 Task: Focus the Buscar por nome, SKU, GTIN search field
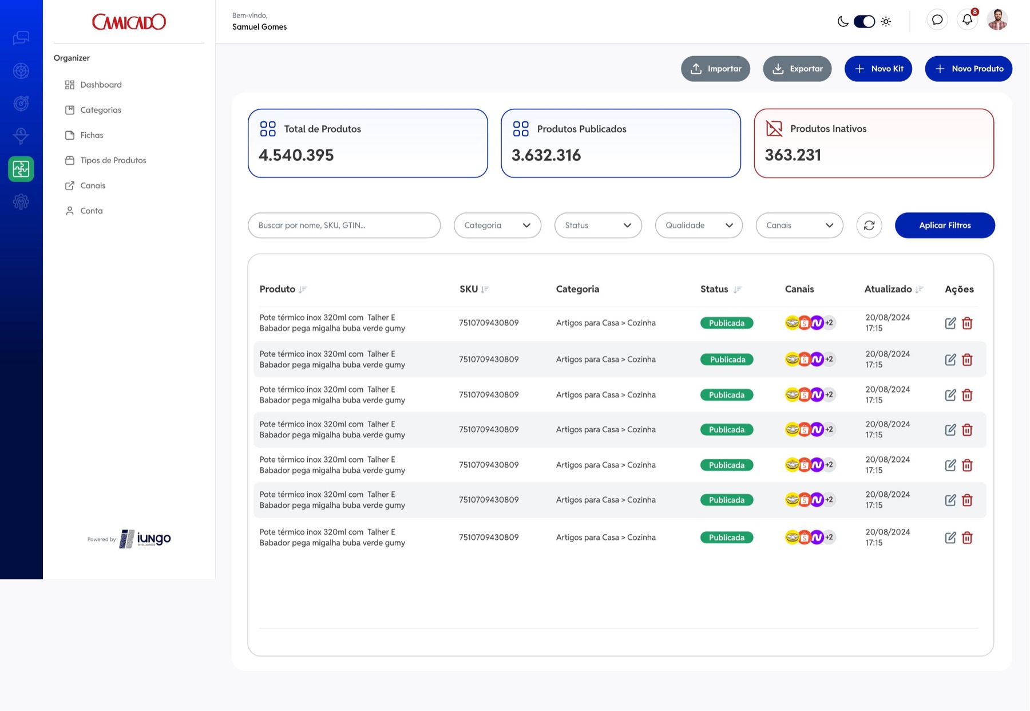coord(344,226)
